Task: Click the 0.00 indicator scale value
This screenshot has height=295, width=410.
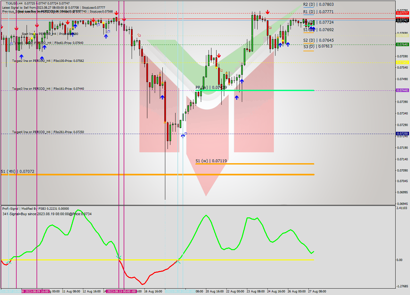Action: coord(400,260)
